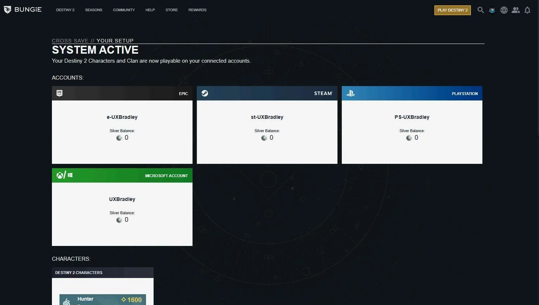
Task: Open the site search magnifier icon
Action: (x=481, y=10)
